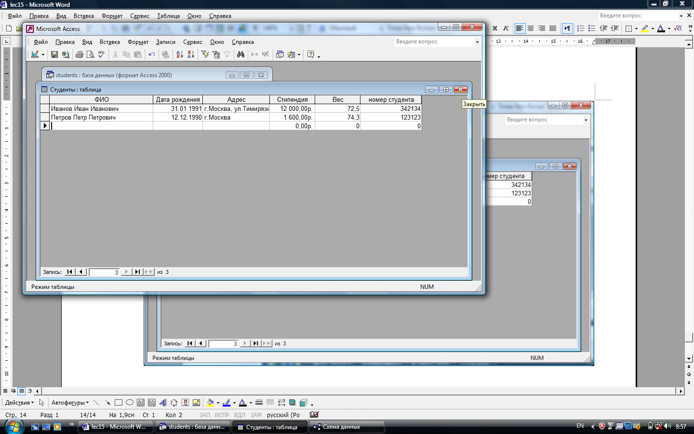This screenshot has width=694, height=434.
Task: Click the Save icon in Access toolbar
Action: coord(54,54)
